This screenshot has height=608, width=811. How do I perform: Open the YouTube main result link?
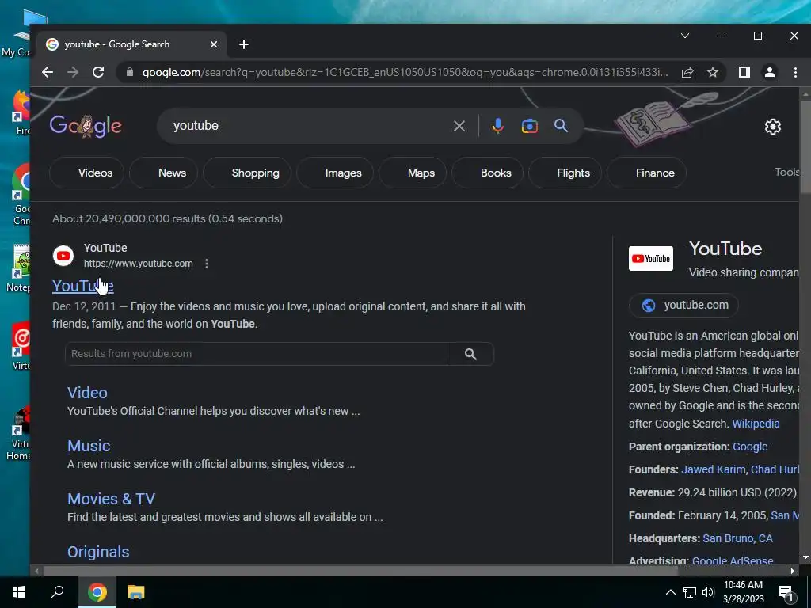coord(82,286)
